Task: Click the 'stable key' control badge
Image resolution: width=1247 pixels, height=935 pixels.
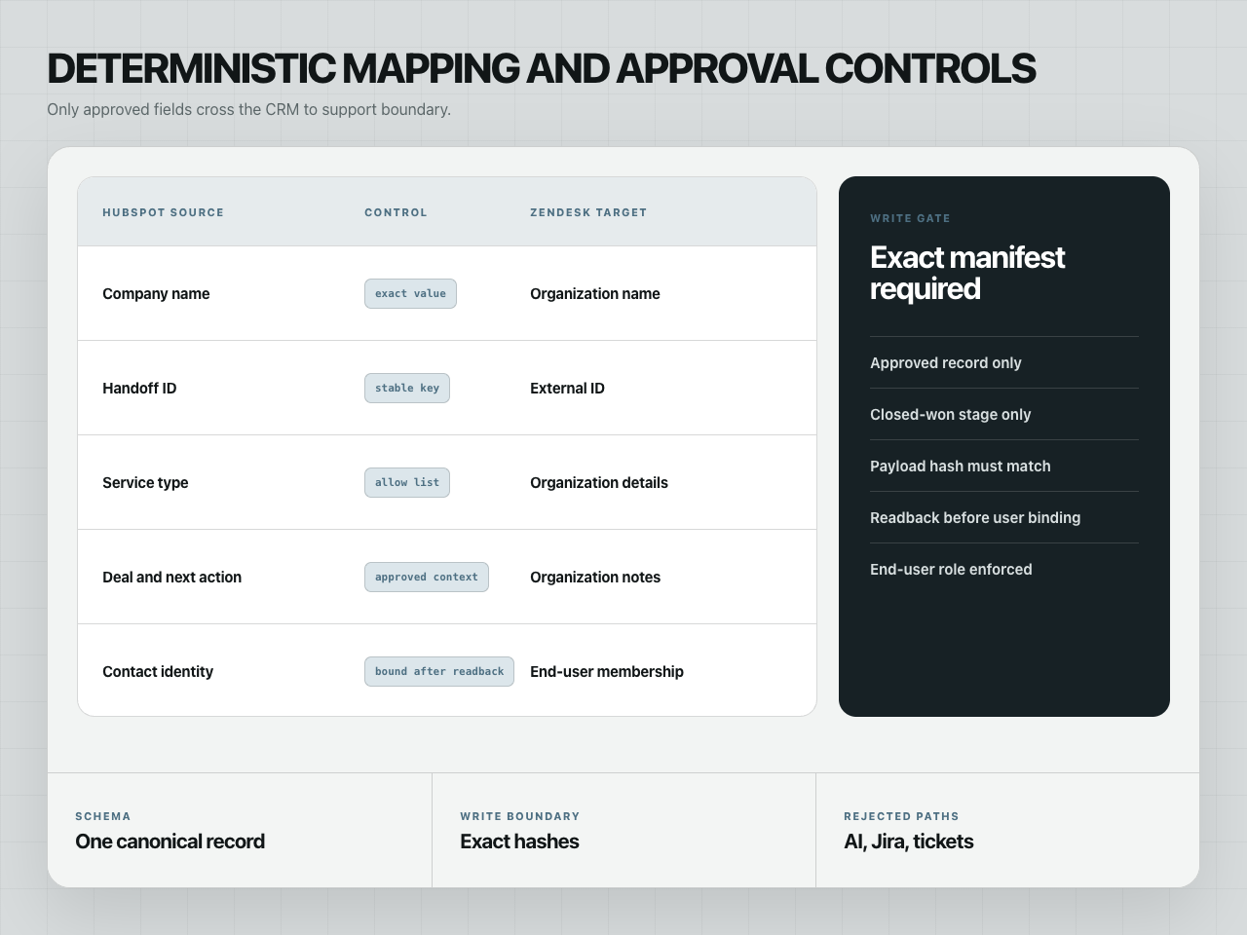Action: (x=407, y=388)
